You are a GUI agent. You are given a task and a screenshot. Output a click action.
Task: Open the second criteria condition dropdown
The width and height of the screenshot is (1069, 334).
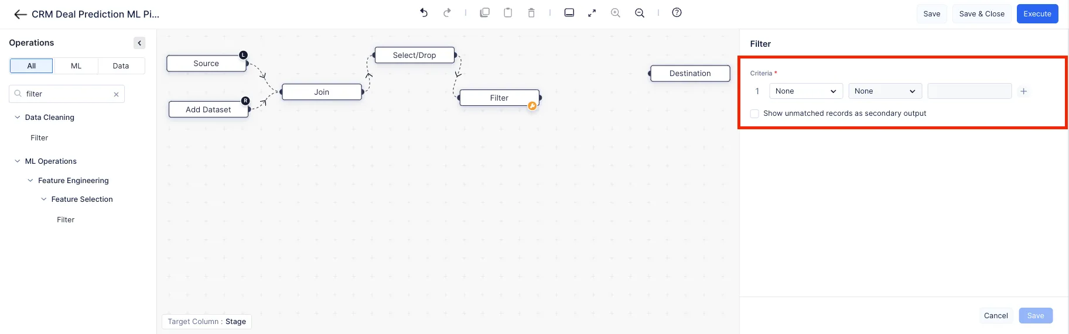click(x=885, y=91)
